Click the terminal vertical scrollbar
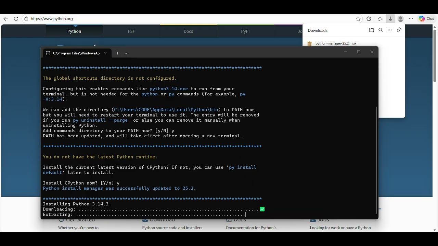 click(x=377, y=161)
